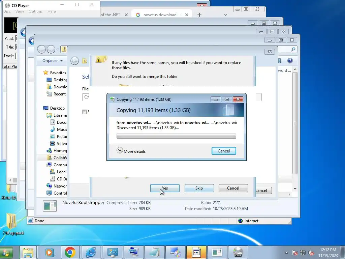Click the taskbar clock 12:12 PM

(x=328, y=250)
